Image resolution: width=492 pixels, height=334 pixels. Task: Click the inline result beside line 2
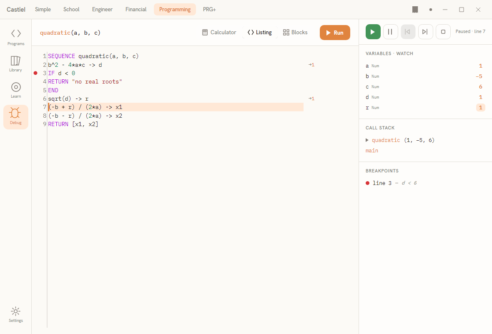[311, 65]
